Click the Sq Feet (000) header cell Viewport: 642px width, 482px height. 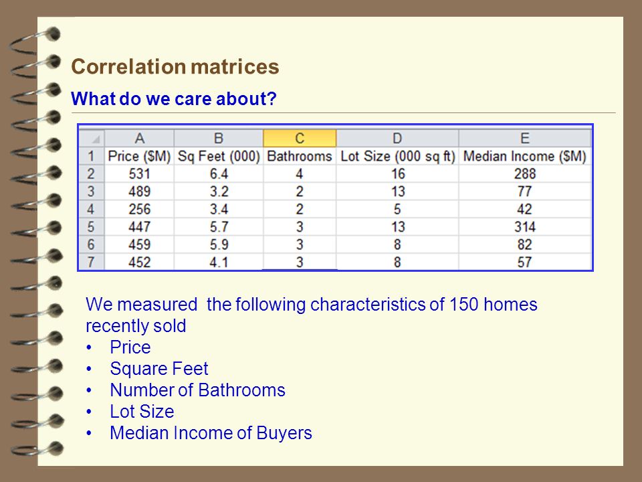(x=219, y=156)
